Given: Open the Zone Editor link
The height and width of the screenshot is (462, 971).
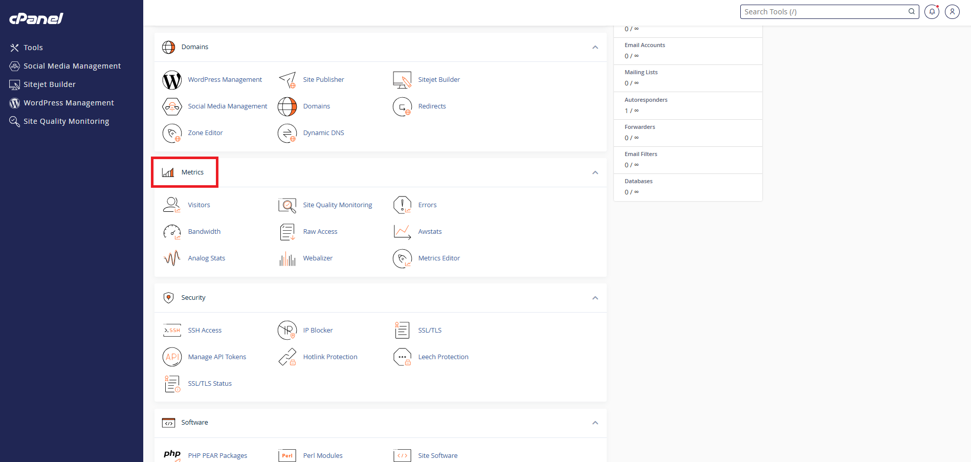Looking at the screenshot, I should point(205,133).
